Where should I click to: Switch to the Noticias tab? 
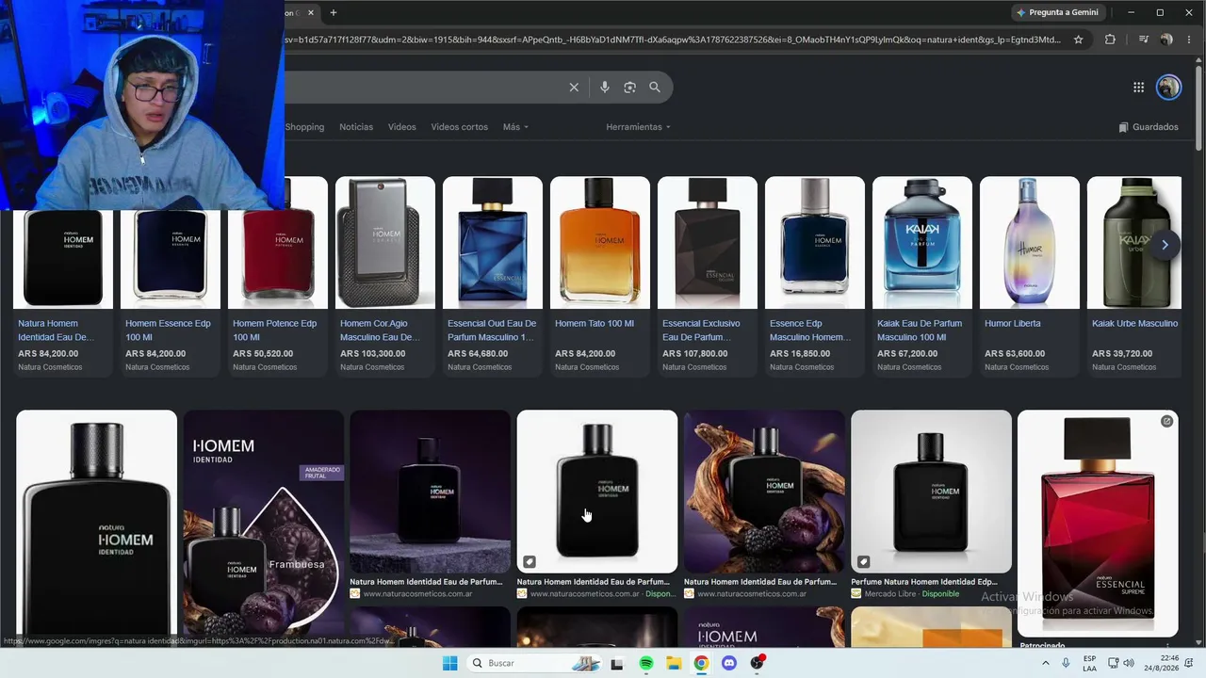tap(356, 127)
